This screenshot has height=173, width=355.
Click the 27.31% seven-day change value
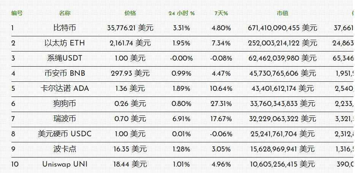tap(221, 104)
